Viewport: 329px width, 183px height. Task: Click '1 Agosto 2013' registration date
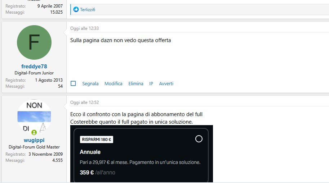pyautogui.click(x=49, y=80)
